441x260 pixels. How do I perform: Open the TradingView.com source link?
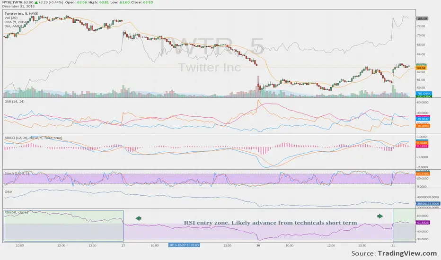click(407, 253)
